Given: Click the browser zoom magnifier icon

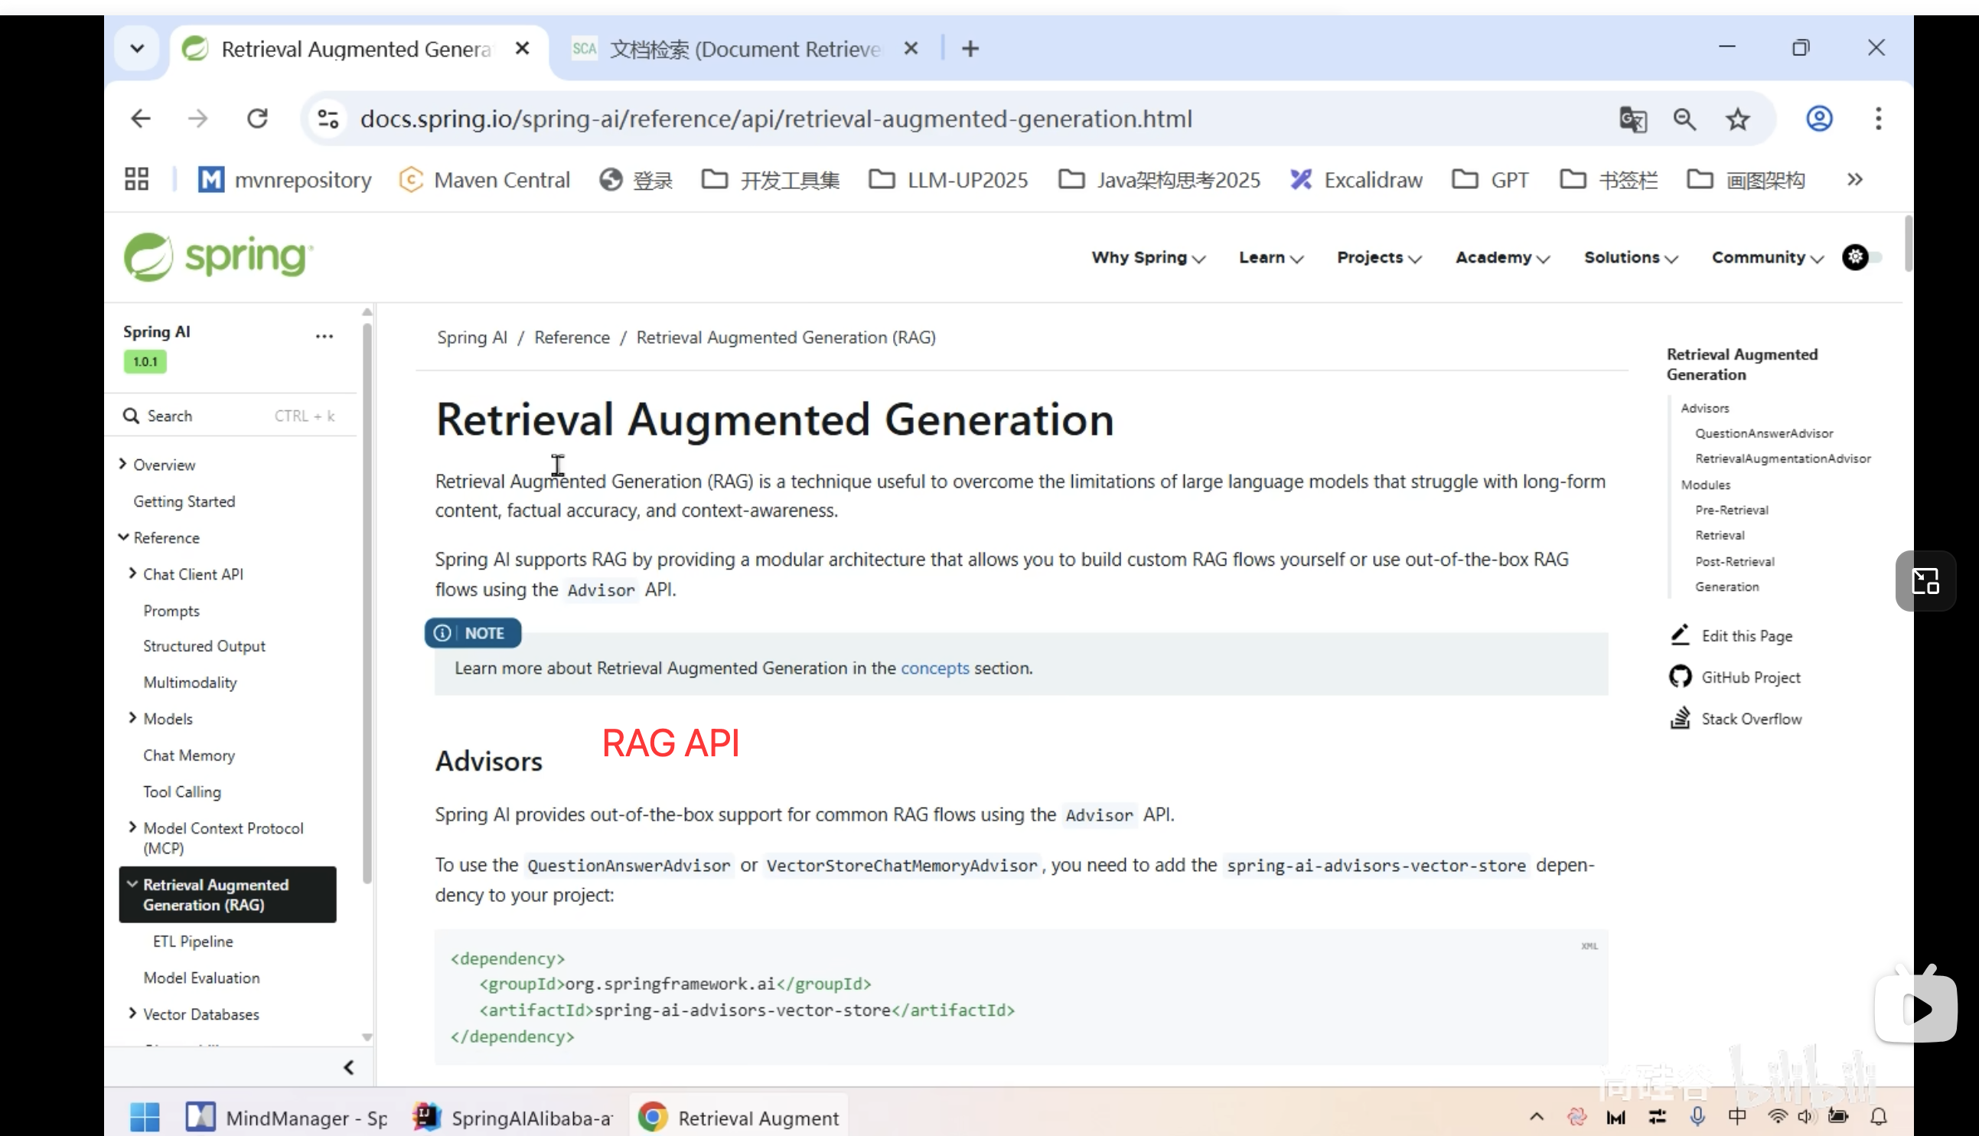Looking at the screenshot, I should 1684,119.
